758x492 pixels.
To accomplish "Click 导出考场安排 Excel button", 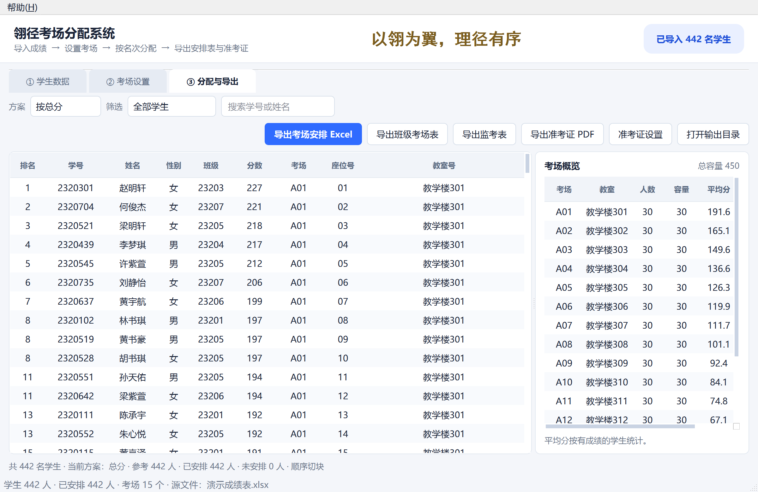I will pyautogui.click(x=313, y=134).
